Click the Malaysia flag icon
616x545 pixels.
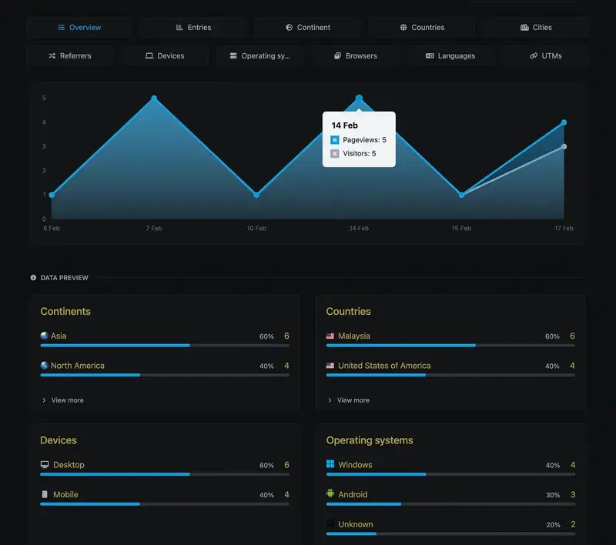coord(330,336)
